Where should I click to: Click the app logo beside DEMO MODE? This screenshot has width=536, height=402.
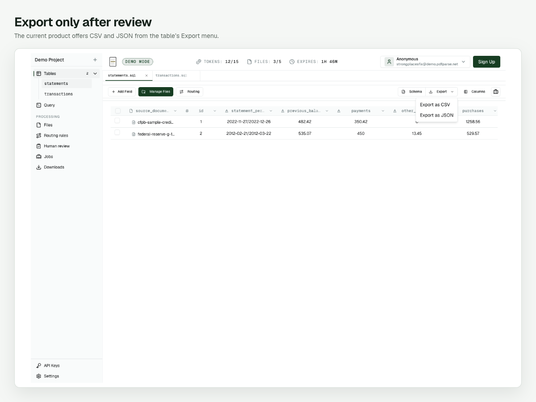coord(113,62)
